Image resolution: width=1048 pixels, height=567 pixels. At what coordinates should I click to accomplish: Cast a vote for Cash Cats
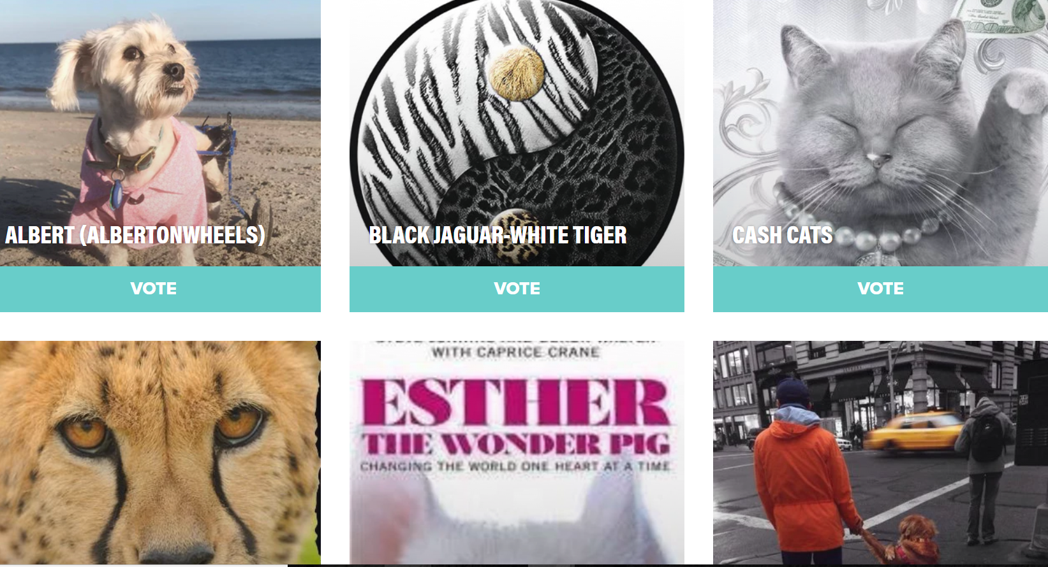(x=880, y=289)
